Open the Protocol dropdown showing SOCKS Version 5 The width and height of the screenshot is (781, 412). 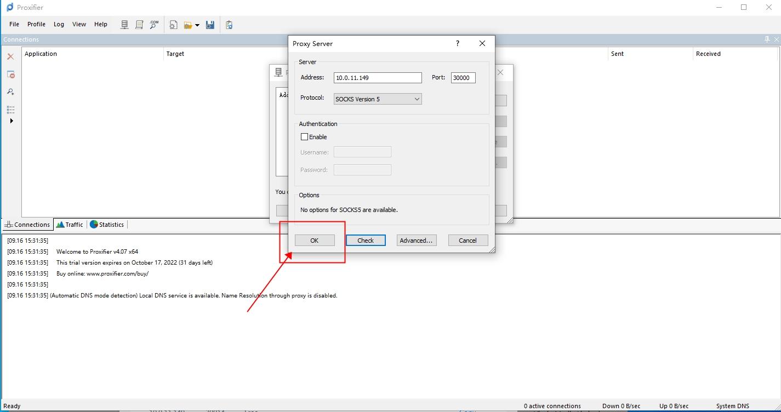pyautogui.click(x=378, y=99)
